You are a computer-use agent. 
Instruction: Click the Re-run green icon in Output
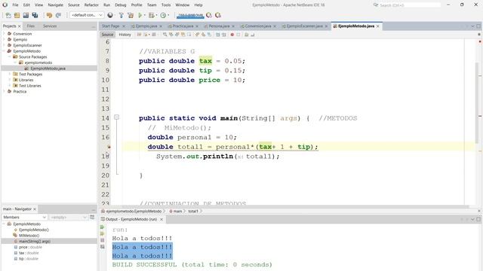click(103, 227)
